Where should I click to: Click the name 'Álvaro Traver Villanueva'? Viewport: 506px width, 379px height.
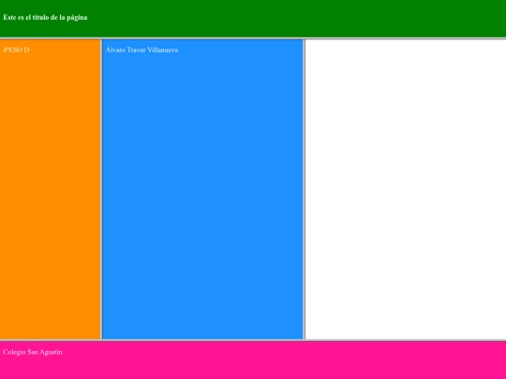click(x=141, y=50)
